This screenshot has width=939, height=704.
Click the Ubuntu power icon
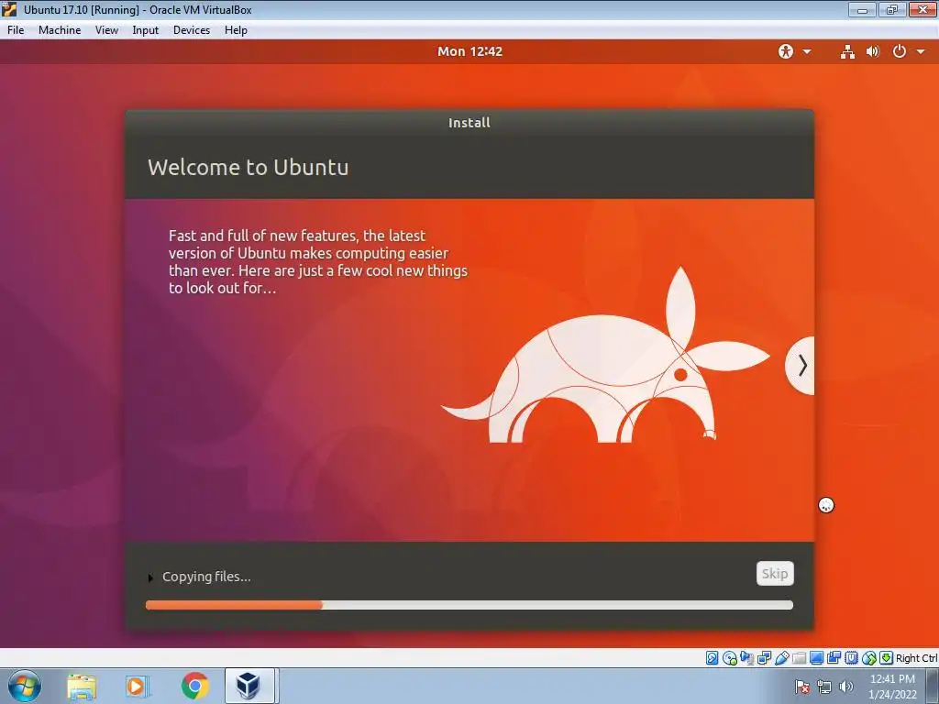(899, 51)
